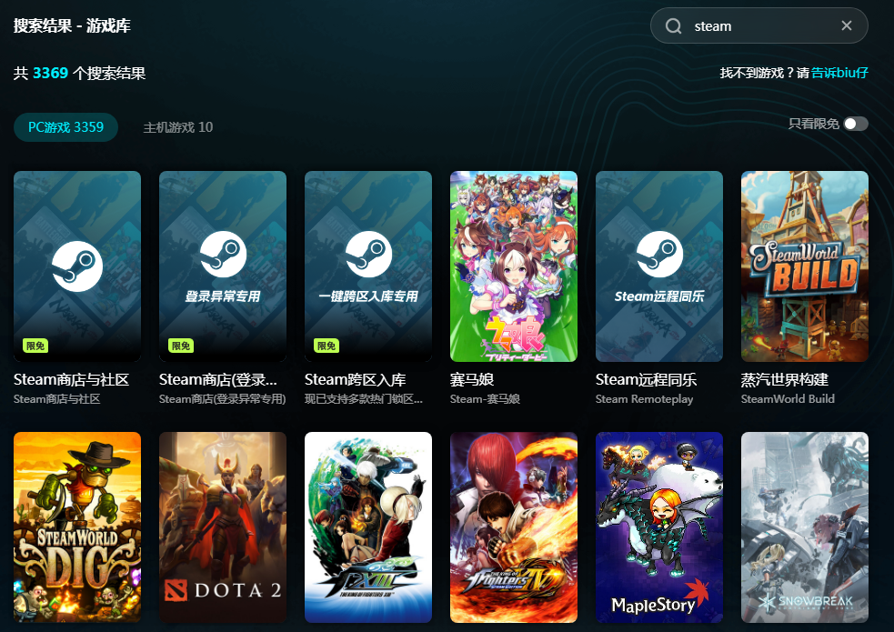This screenshot has width=894, height=632.
Task: Click the Steam商店(登录... title text
Action: coord(217,379)
